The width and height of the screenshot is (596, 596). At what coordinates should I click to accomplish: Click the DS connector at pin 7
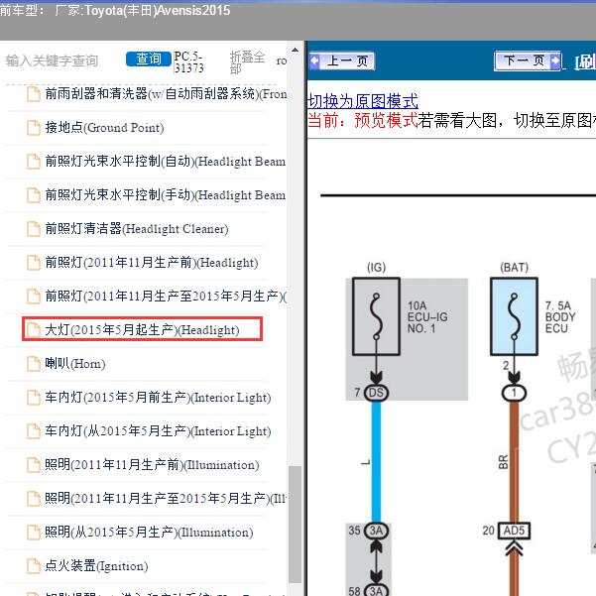pos(376,393)
